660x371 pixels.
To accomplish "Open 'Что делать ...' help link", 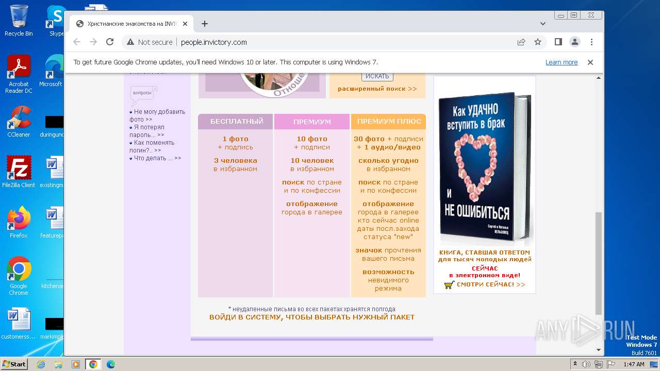I will pos(157,158).
